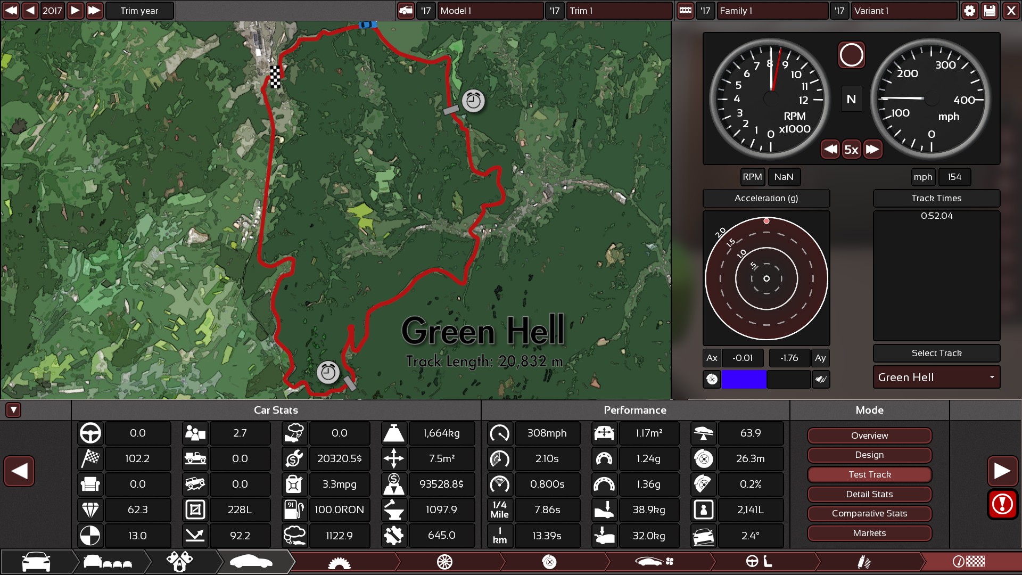Screen dimensions: 1022x575
Task: Switch to Markets mode
Action: pos(869,533)
